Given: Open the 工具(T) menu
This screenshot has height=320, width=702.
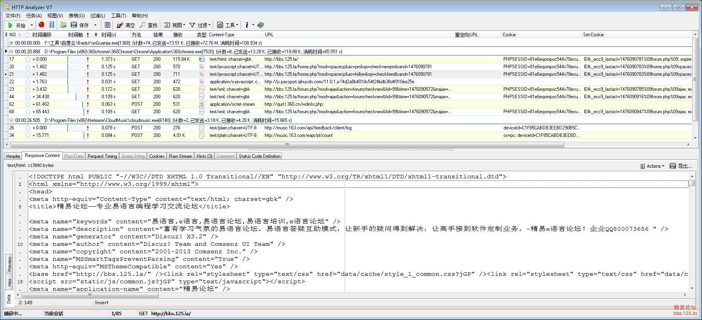Looking at the screenshot, I should click(x=118, y=16).
